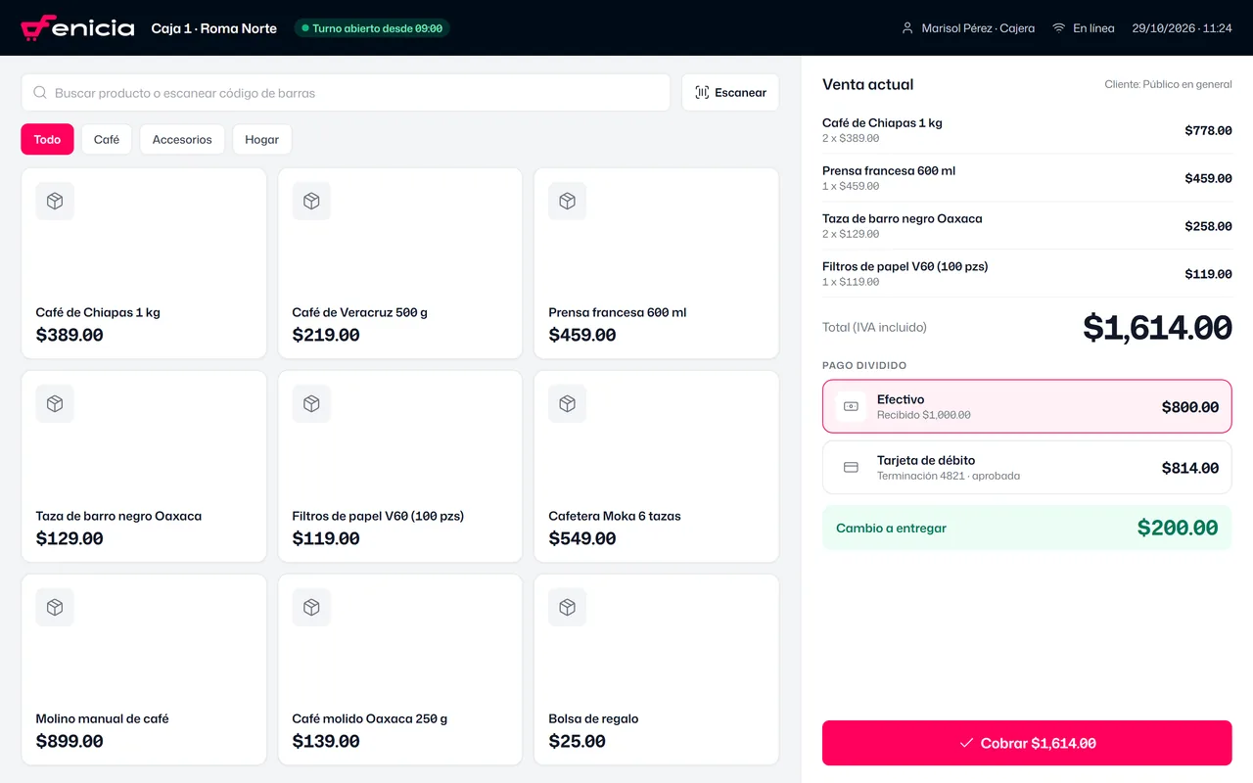Click the 29/10/2026 date and time
1253x783 pixels.
[x=1182, y=28]
